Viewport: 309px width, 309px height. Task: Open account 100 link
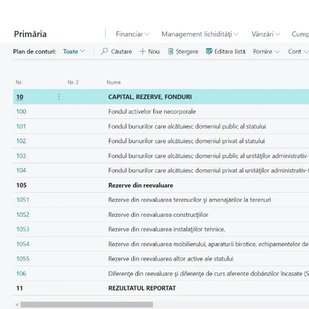click(21, 112)
